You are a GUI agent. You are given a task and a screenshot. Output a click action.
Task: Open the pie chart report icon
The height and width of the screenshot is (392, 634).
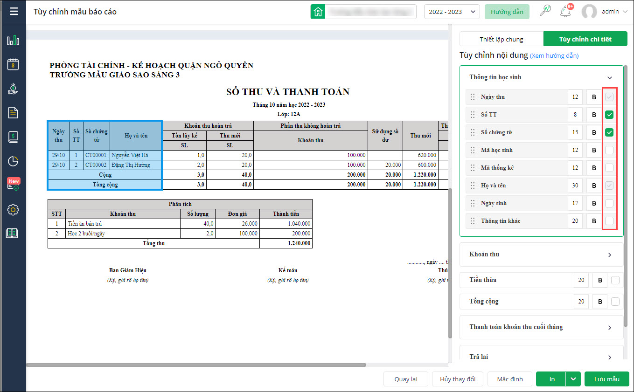tap(13, 161)
